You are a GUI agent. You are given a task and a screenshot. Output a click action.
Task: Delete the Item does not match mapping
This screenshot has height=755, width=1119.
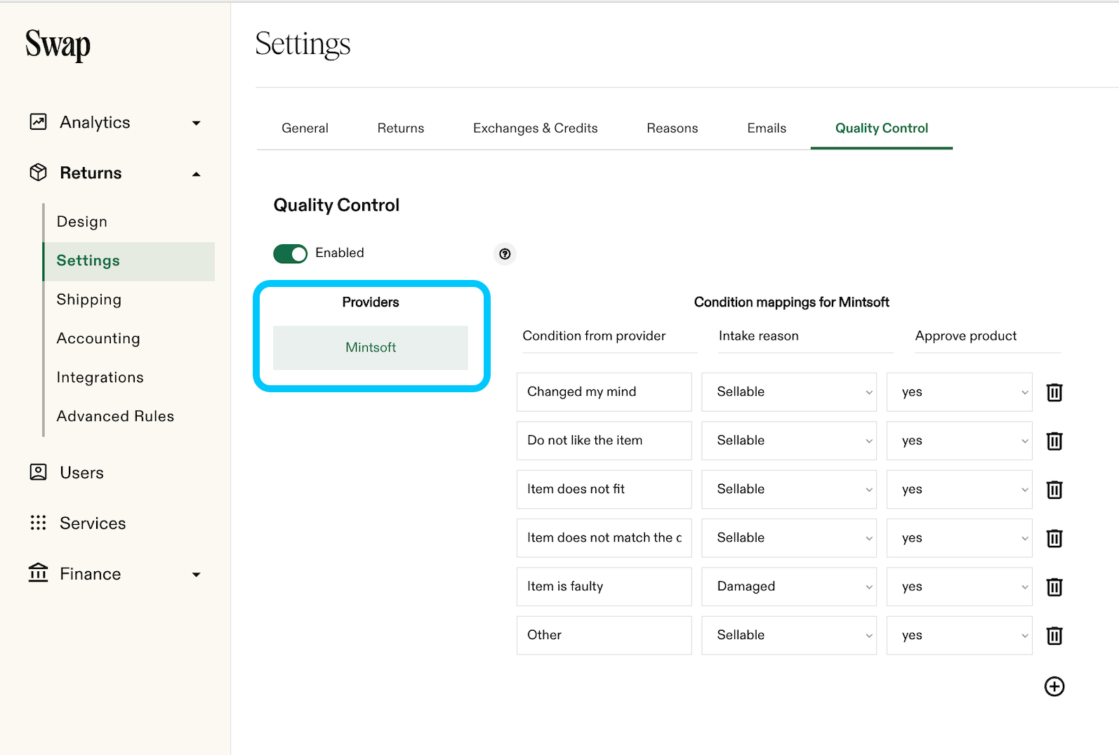(1054, 538)
